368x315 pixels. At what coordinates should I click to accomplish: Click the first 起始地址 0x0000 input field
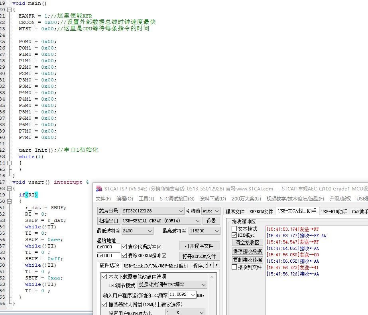coord(108,247)
